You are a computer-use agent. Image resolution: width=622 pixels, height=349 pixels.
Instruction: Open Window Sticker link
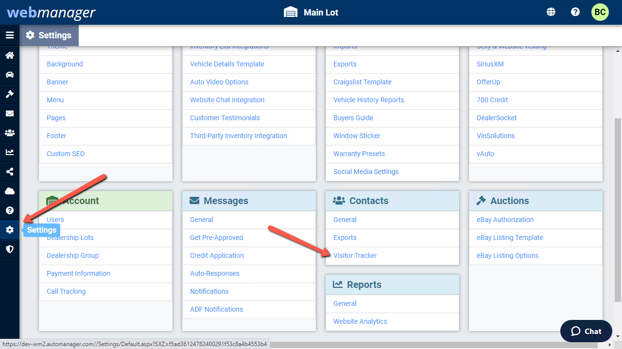pyautogui.click(x=357, y=136)
